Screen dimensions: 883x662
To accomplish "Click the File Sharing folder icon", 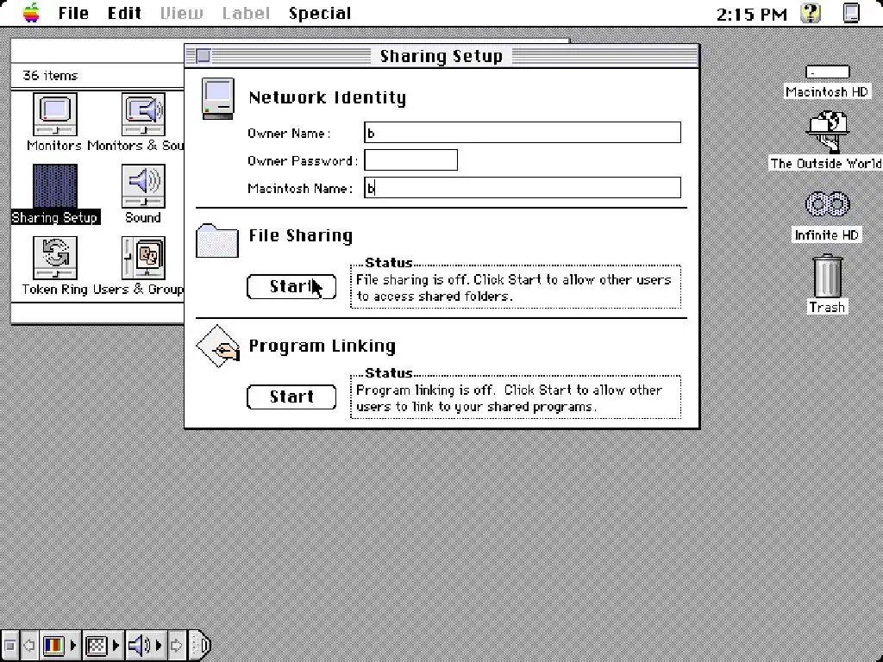I will (x=217, y=241).
